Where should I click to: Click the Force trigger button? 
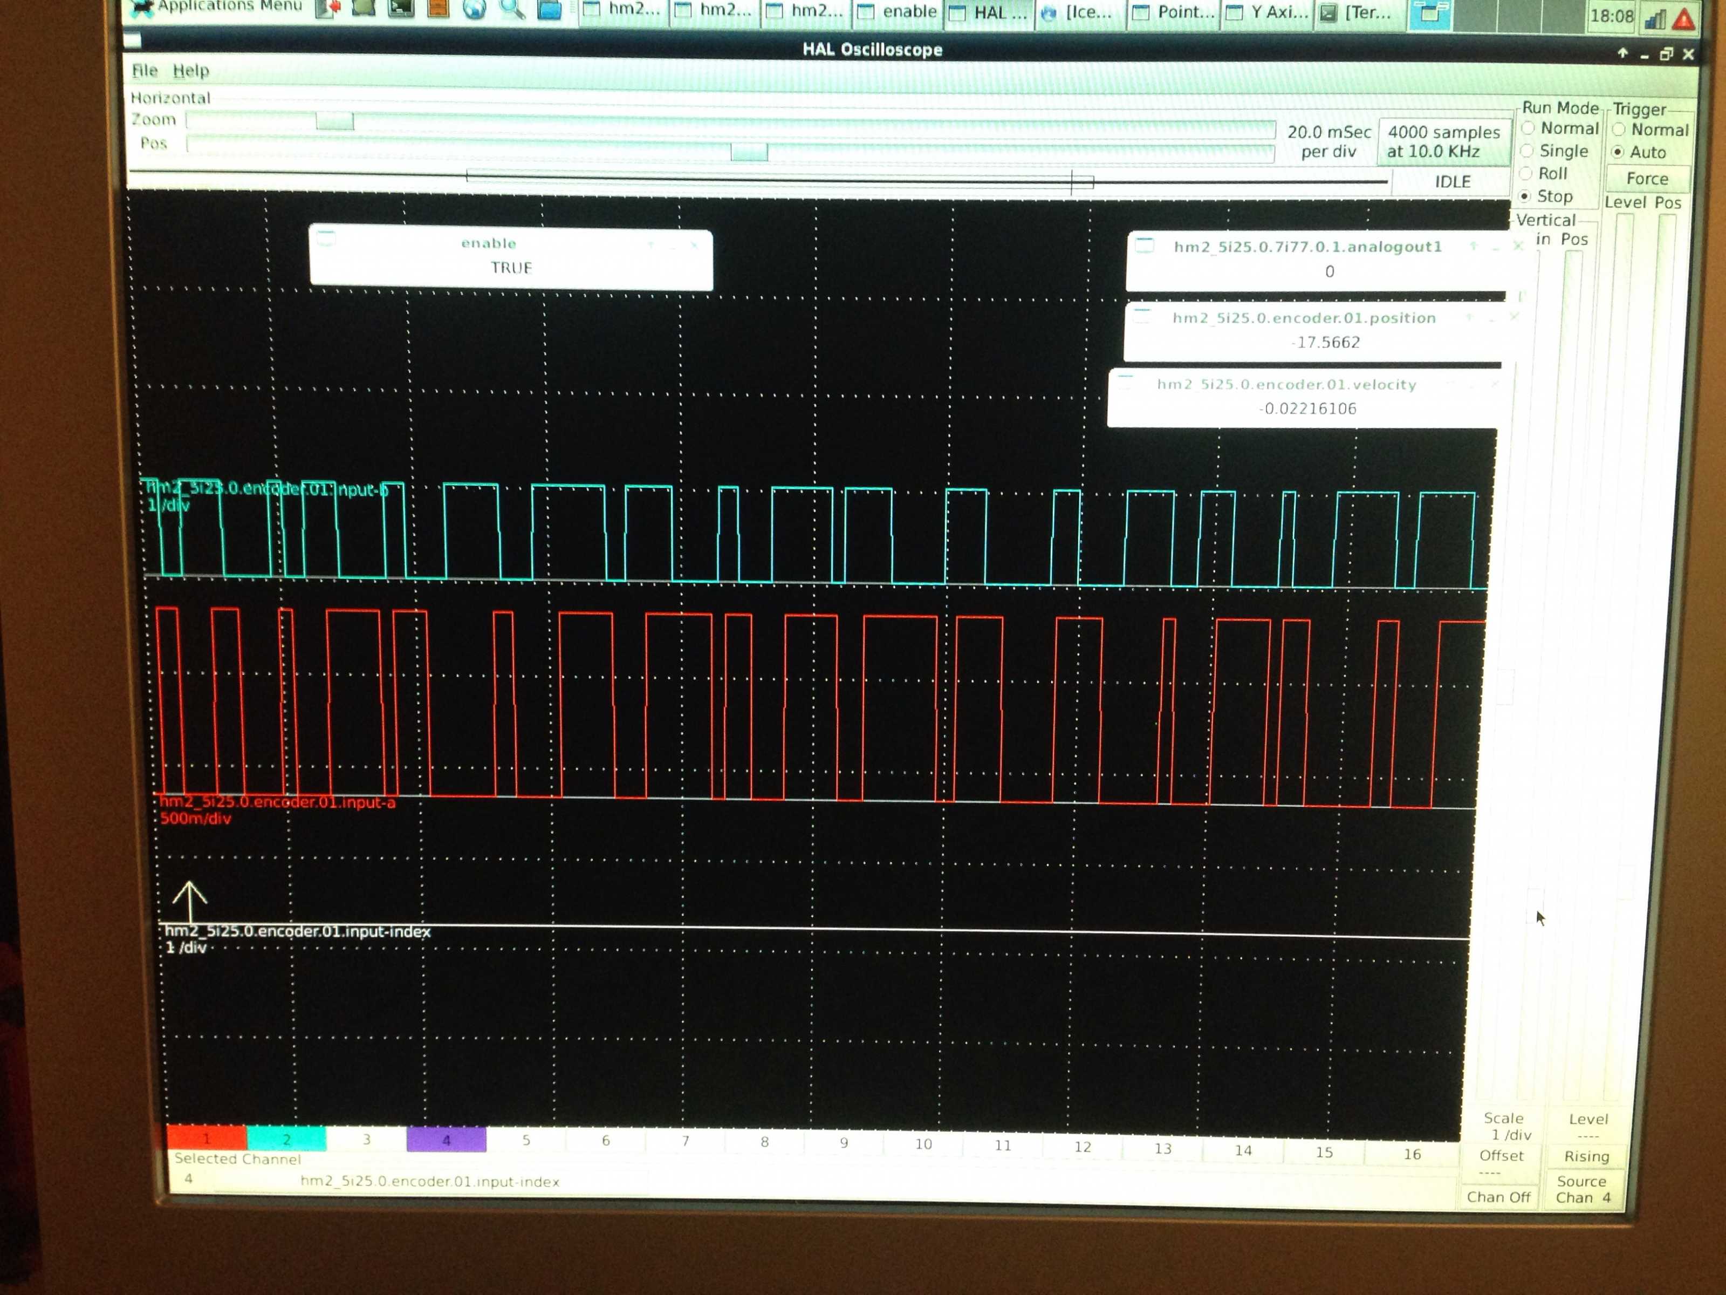pyautogui.click(x=1647, y=179)
